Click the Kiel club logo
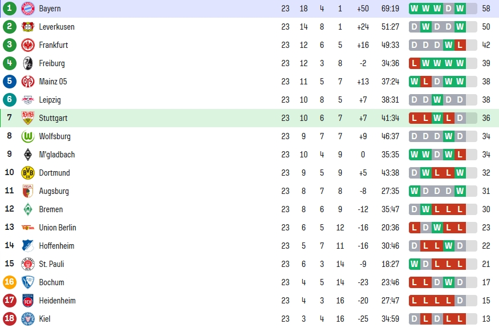Screen dimensions: 499x328 pos(28,319)
